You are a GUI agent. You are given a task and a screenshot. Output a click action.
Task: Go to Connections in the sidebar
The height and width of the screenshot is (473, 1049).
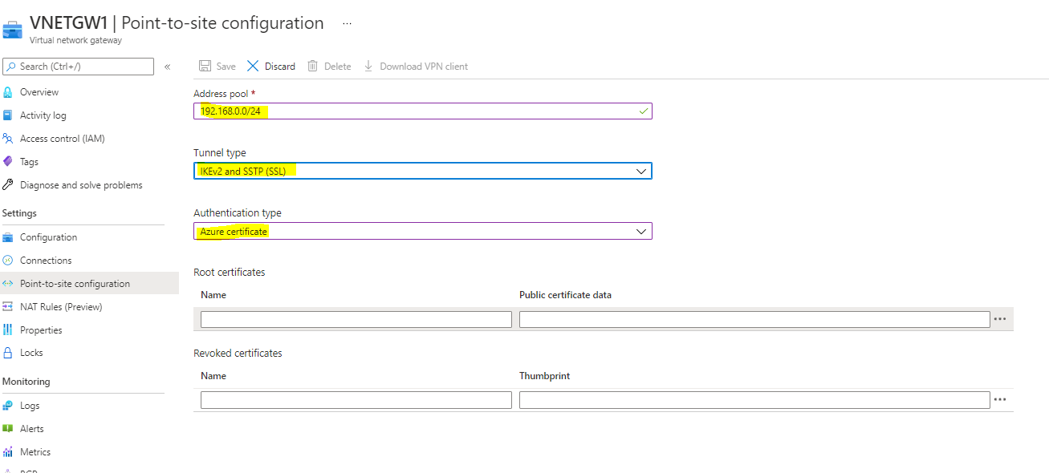click(46, 261)
